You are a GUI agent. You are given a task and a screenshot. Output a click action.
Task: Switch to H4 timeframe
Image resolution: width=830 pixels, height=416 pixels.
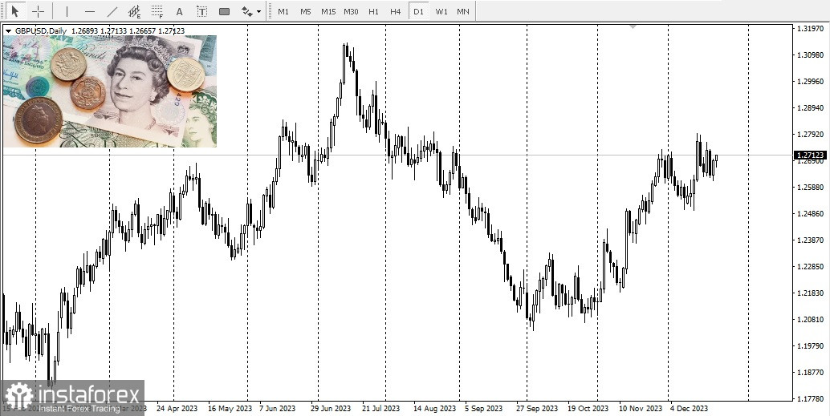[x=396, y=11]
